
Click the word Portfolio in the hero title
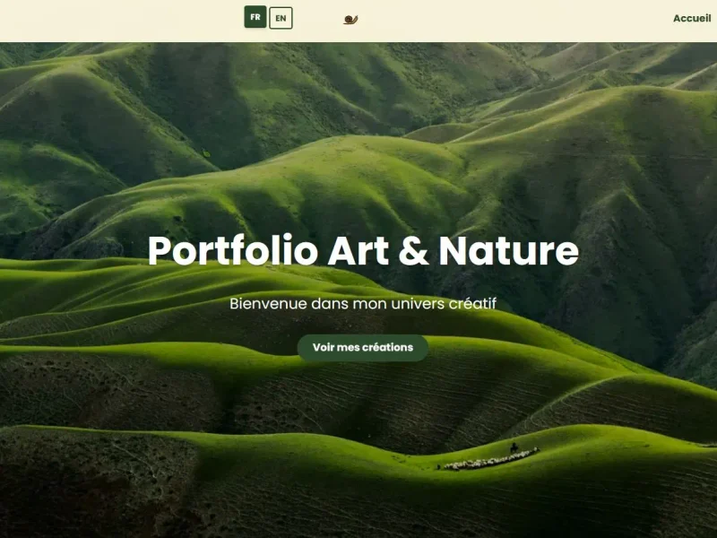click(x=233, y=251)
